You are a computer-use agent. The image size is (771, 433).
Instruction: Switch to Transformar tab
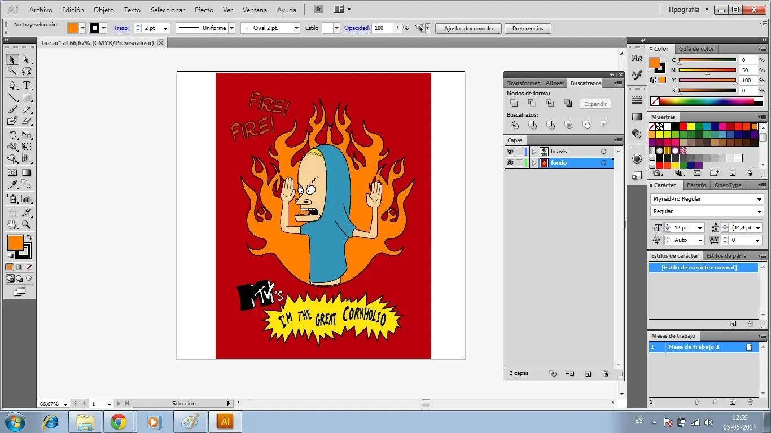[x=523, y=83]
